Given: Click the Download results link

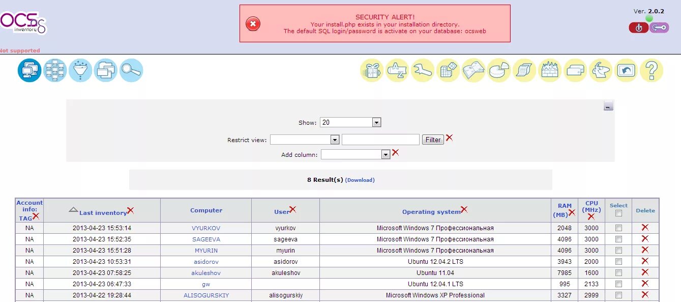Looking at the screenshot, I should (x=360, y=180).
